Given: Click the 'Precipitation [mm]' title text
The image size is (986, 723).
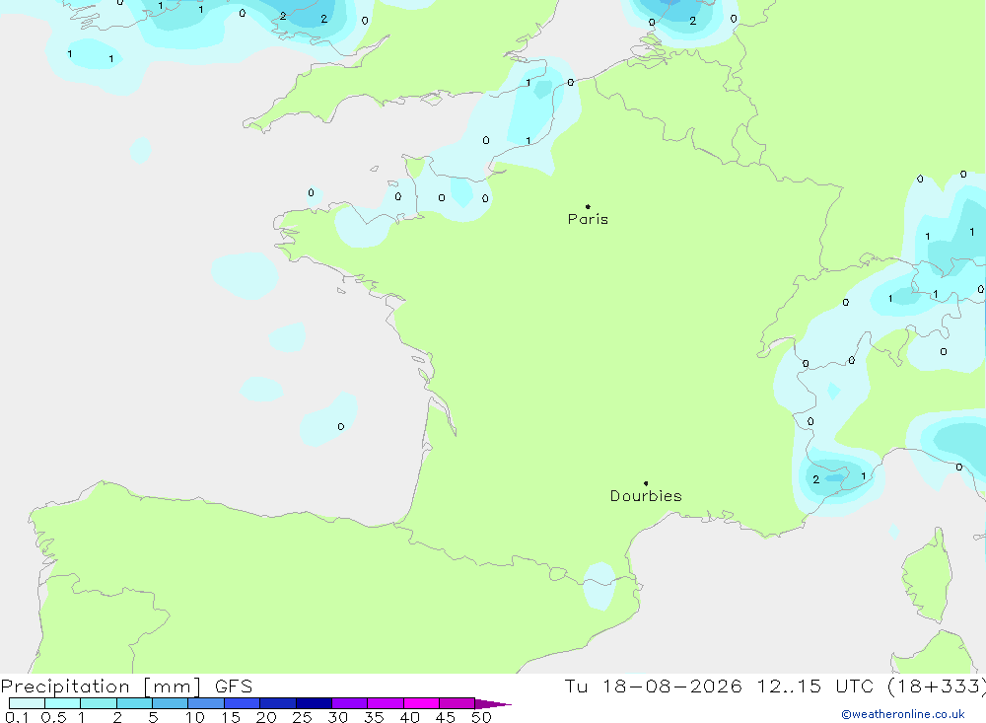Looking at the screenshot, I should point(101,687).
